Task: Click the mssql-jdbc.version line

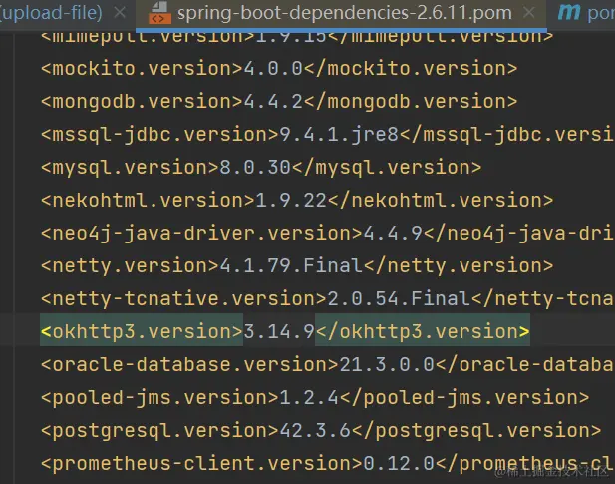Action: coord(328,135)
